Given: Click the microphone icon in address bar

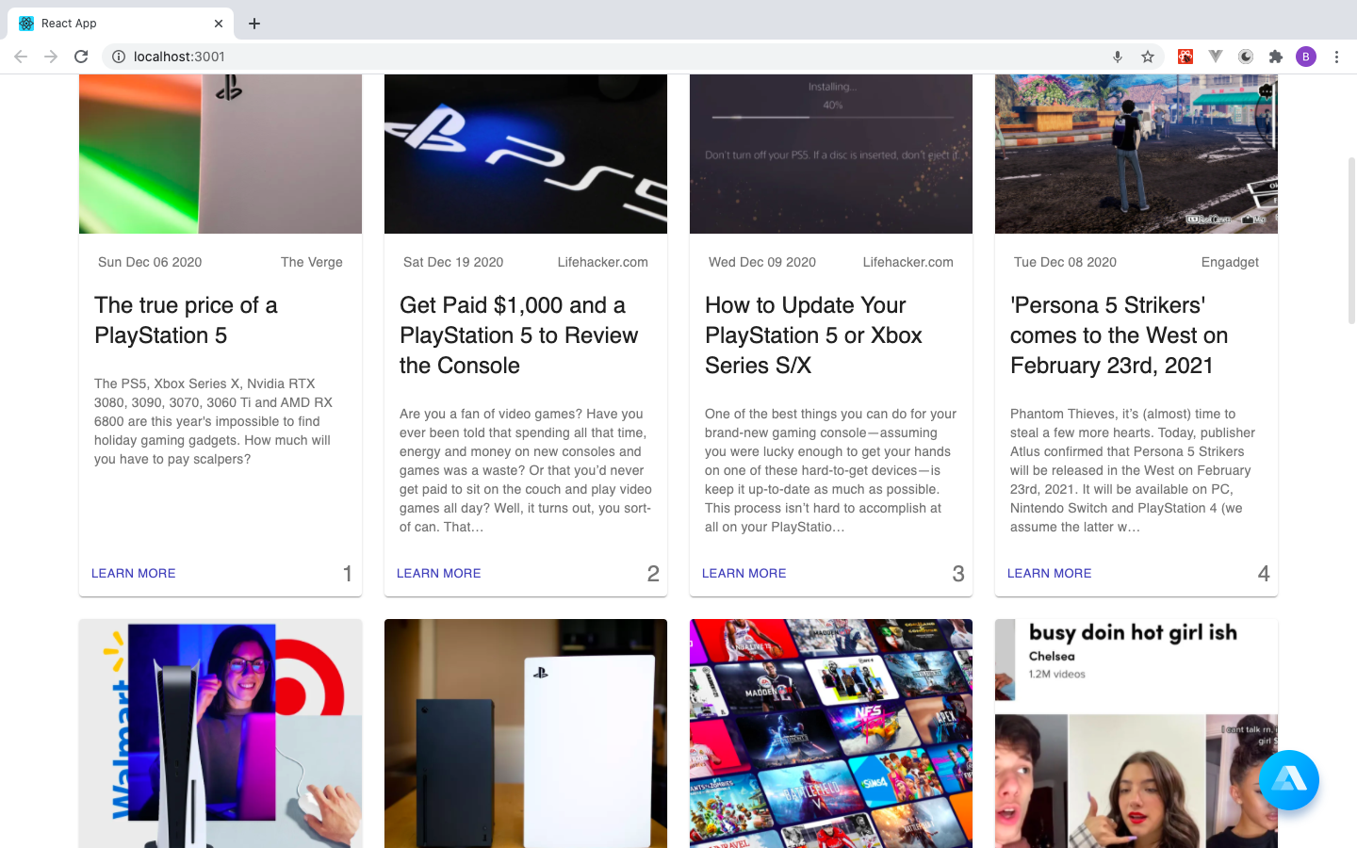Looking at the screenshot, I should coord(1118,57).
